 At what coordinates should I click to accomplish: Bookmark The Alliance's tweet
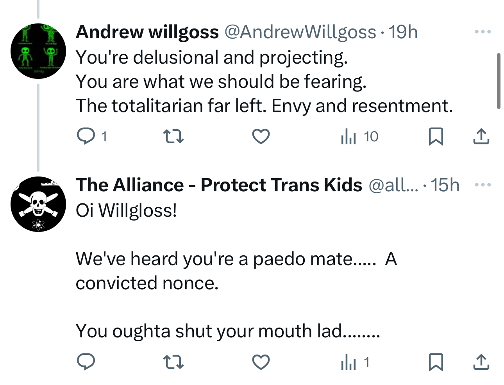pos(436,362)
